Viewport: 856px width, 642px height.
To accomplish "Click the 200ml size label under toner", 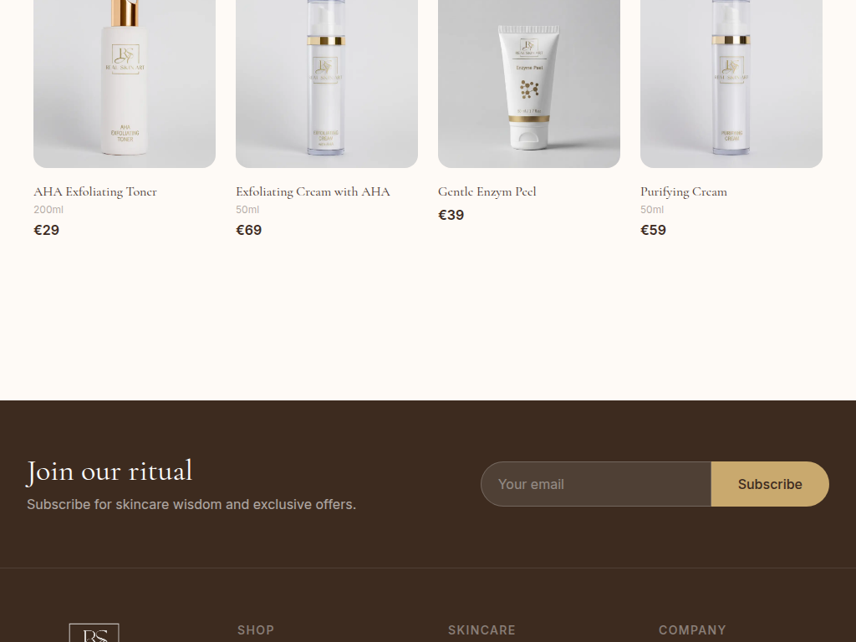I will tap(48, 210).
